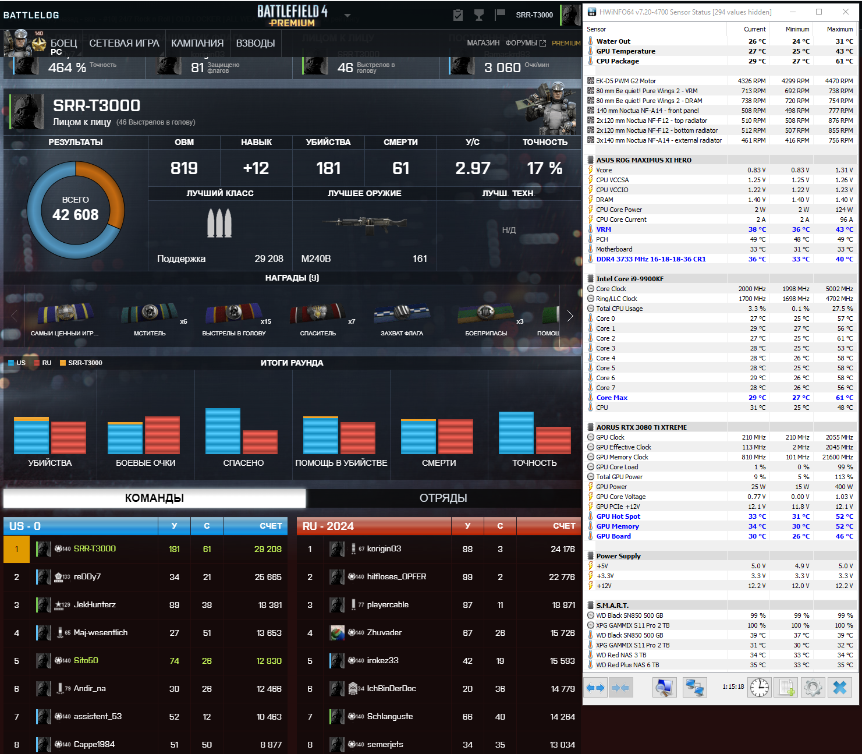862x754 pixels.
Task: Open player reDDy7 in US team
Action: pyautogui.click(x=87, y=576)
